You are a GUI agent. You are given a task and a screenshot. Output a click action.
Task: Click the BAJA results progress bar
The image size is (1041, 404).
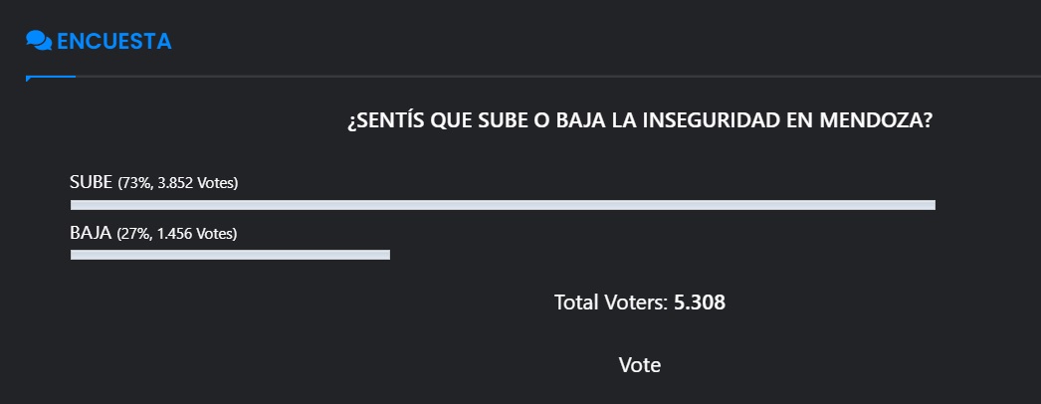pyautogui.click(x=230, y=255)
